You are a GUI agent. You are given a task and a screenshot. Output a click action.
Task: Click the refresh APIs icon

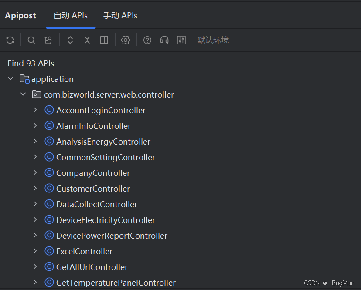(10, 40)
